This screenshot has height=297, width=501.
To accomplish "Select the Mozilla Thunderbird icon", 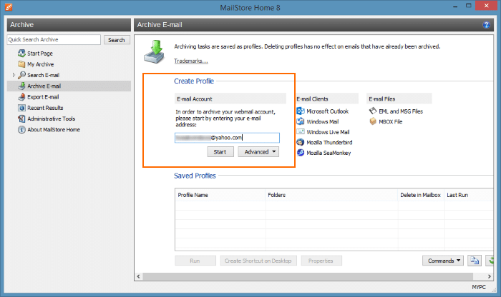I will click(301, 143).
